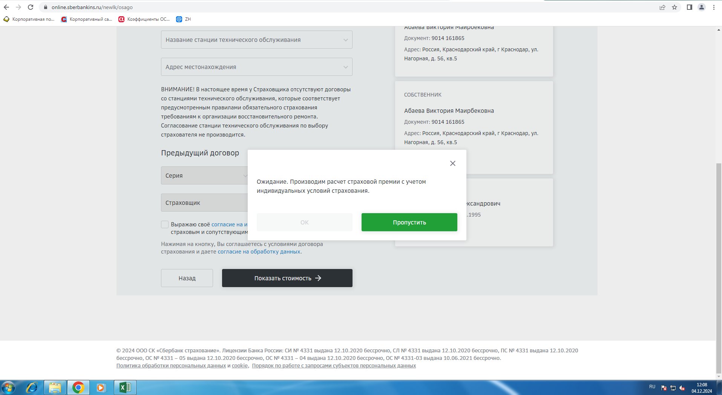
Task: Tick the Выражаю своё согласие checkbox
Action: click(x=165, y=224)
